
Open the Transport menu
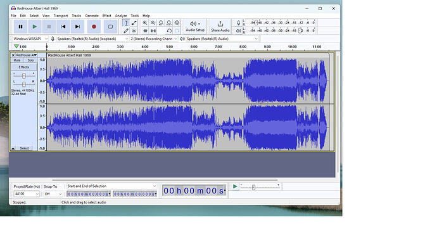pos(61,16)
